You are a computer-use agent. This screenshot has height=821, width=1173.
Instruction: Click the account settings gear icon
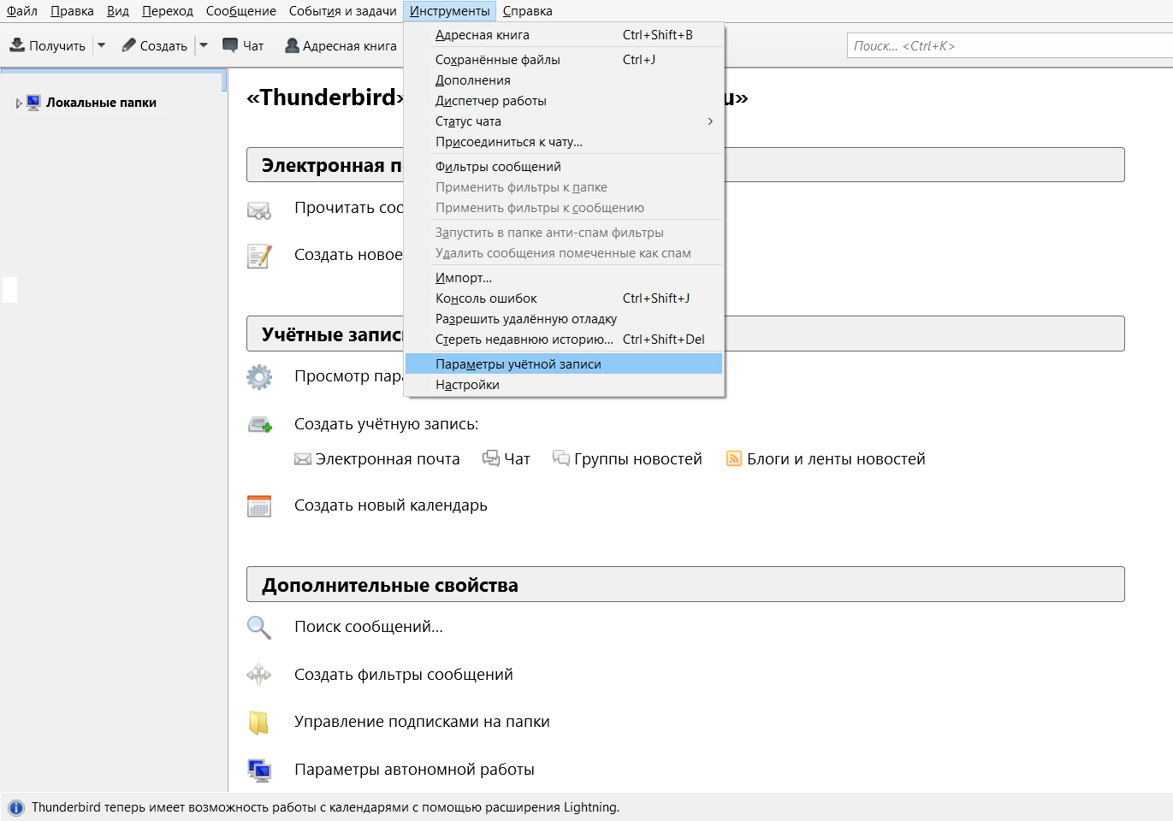(x=259, y=377)
